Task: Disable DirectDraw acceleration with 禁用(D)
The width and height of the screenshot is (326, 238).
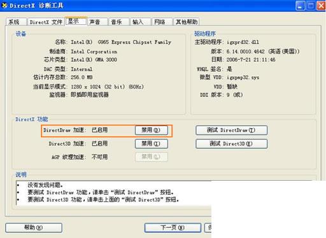Action: 152,130
